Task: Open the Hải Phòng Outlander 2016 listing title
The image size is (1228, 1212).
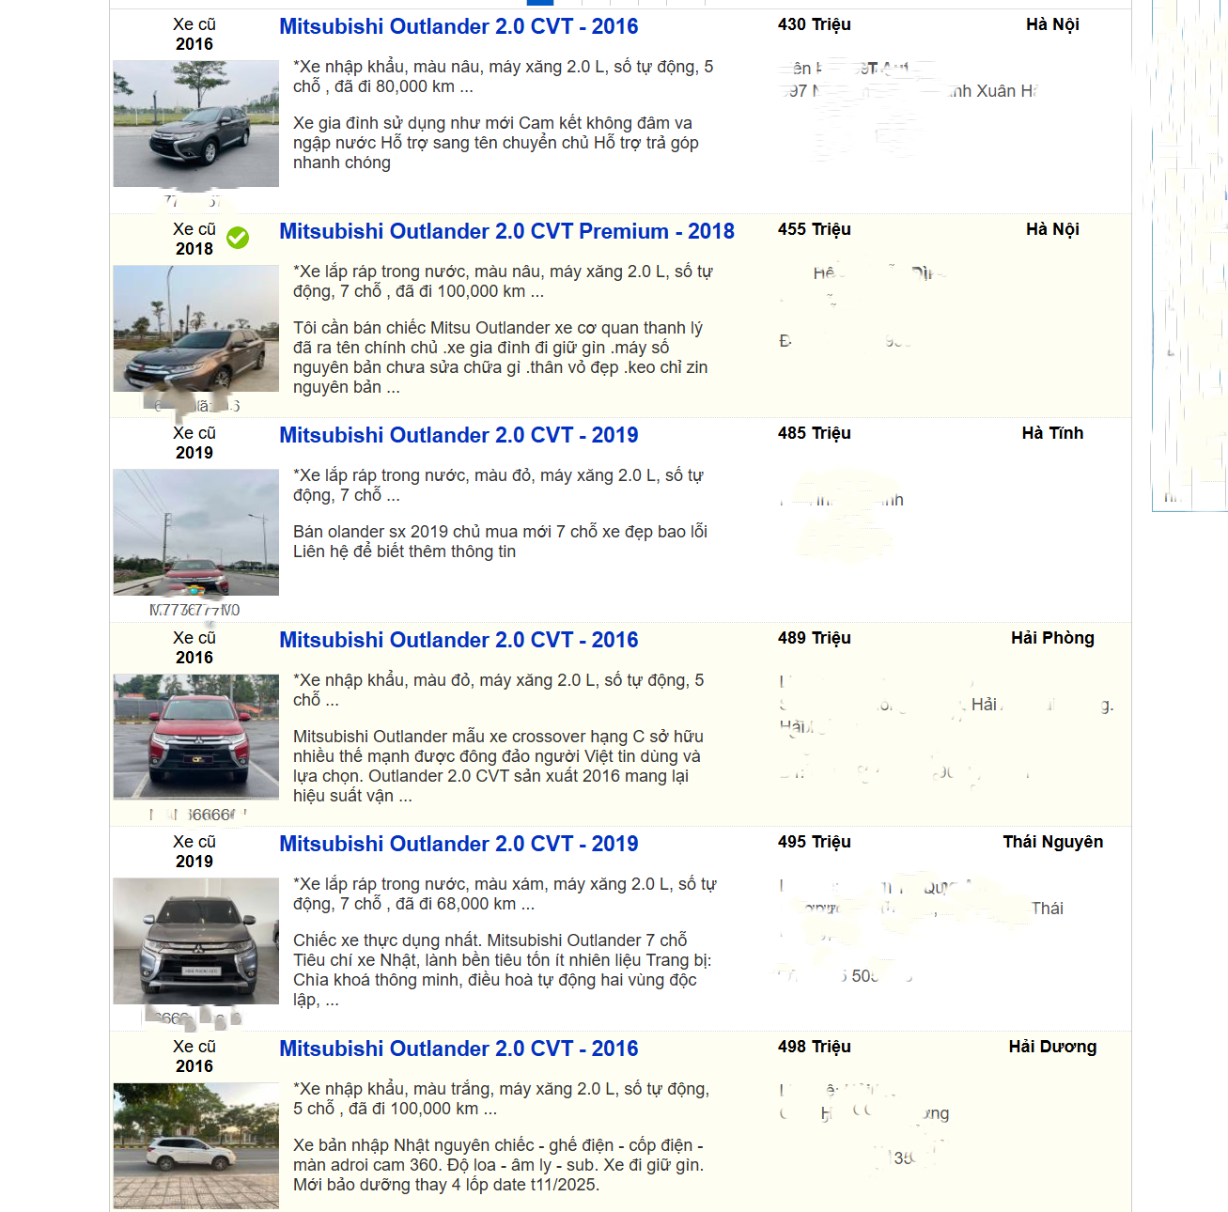Action: coord(459,640)
